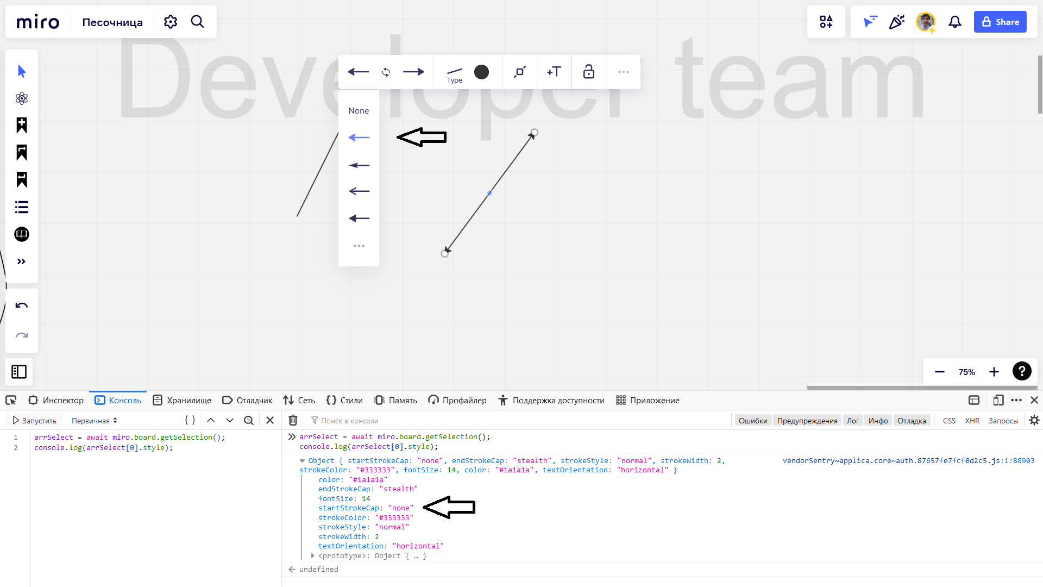Open the vendorSentry source link
1043x587 pixels.
pos(908,460)
